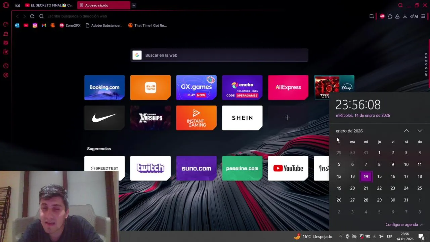Open the weather widget 16°C Despejado
Viewport: 430px width, 242px height.
click(x=313, y=237)
